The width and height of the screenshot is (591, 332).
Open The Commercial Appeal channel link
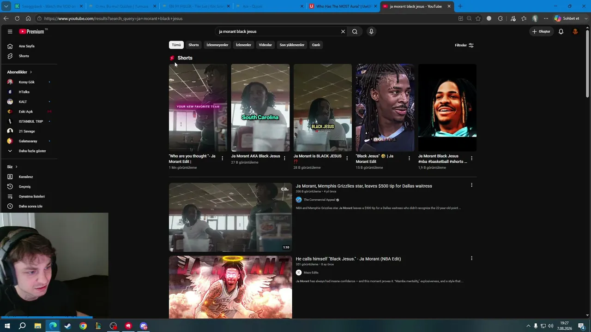319,200
